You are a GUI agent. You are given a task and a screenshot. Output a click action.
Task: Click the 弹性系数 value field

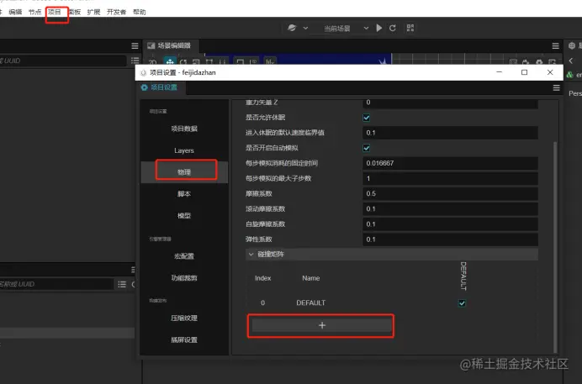point(450,239)
